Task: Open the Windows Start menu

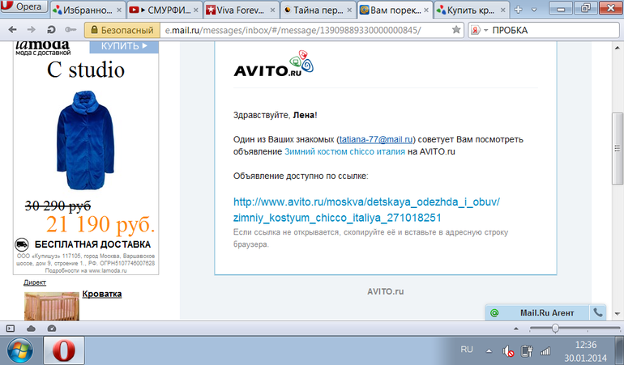Action: pyautogui.click(x=20, y=350)
